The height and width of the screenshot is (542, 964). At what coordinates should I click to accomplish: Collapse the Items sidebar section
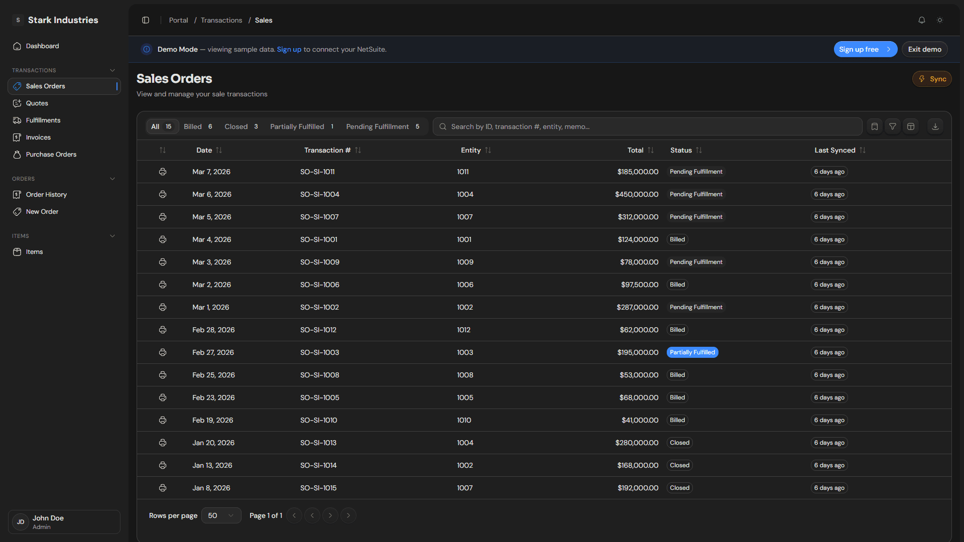112,236
